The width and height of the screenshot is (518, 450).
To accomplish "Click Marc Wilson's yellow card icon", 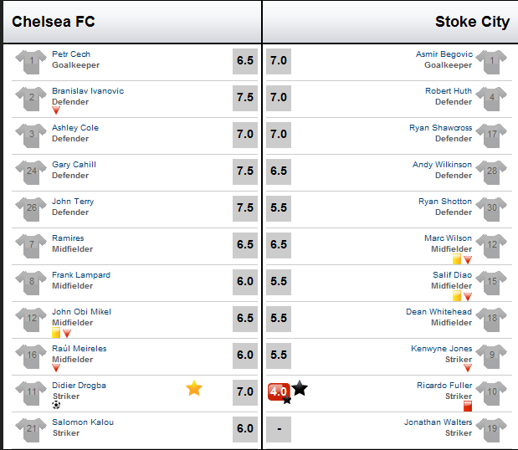I will [457, 259].
